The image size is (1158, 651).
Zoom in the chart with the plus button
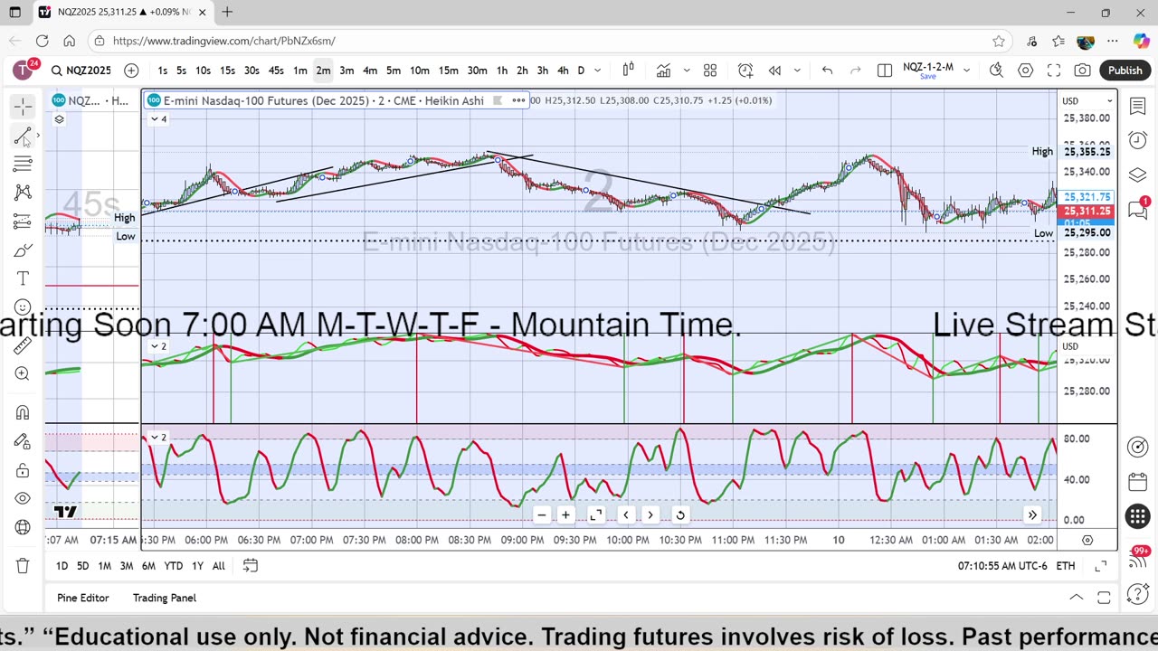pyautogui.click(x=565, y=515)
